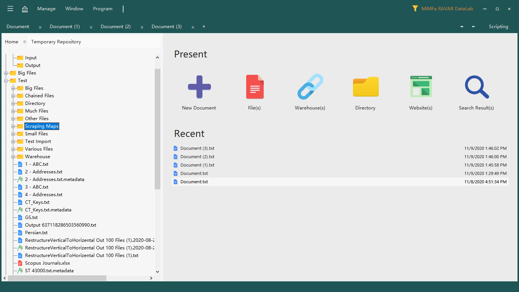This screenshot has width=519, height=292.
Task: Add a new tab with plus button
Action: 204,27
